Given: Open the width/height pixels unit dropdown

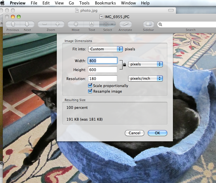Looking at the screenshot, I should tap(145, 64).
